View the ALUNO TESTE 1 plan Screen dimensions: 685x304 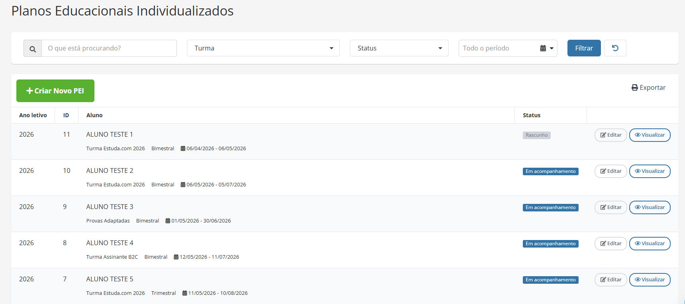[650, 135]
